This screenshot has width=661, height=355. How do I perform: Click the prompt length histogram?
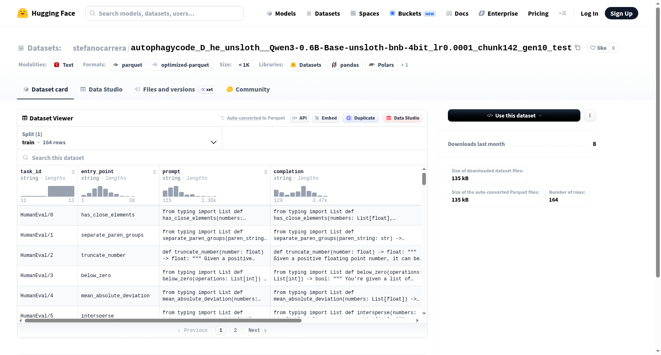190,191
